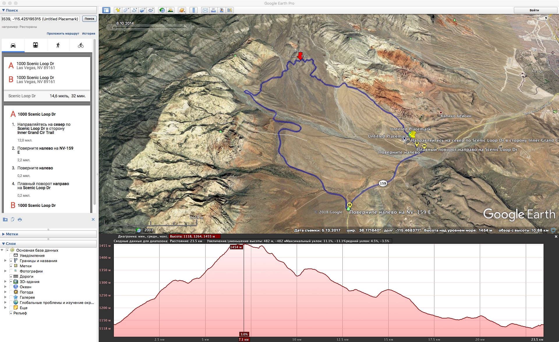
Task: Toggle Основная база данных checkbox
Action: pyautogui.click(x=7, y=250)
